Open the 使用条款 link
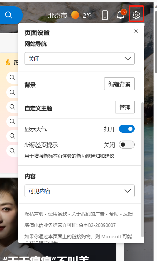Viewport: 157px width, 261px height. click(58, 214)
